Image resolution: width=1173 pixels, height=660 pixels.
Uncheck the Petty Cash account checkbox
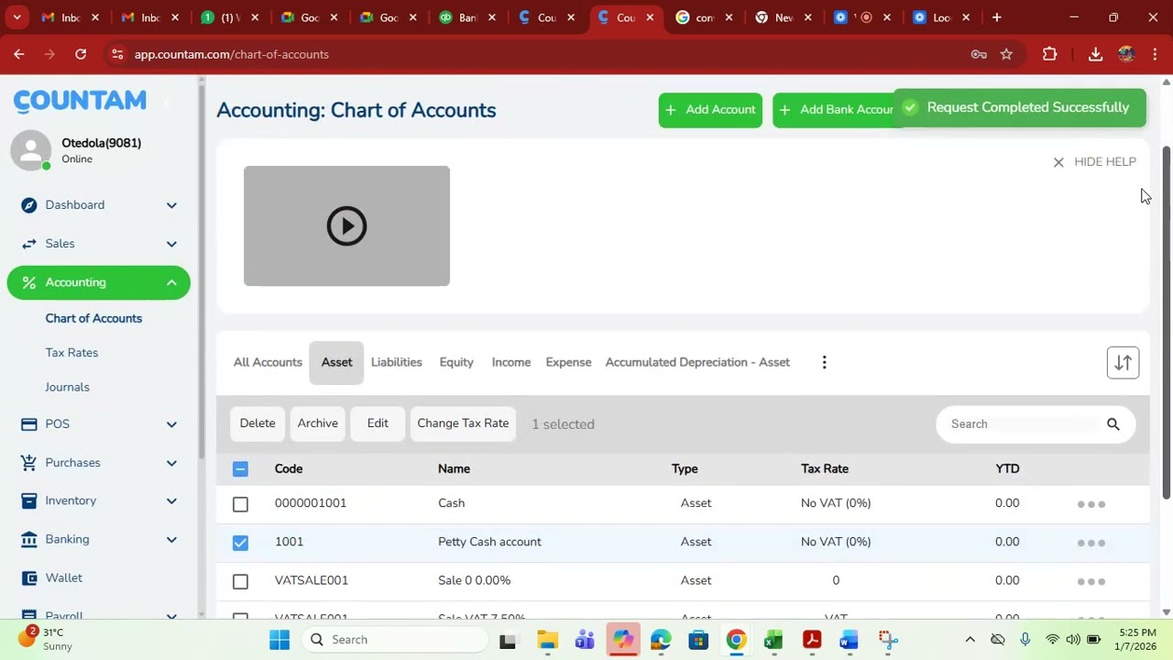click(x=240, y=543)
